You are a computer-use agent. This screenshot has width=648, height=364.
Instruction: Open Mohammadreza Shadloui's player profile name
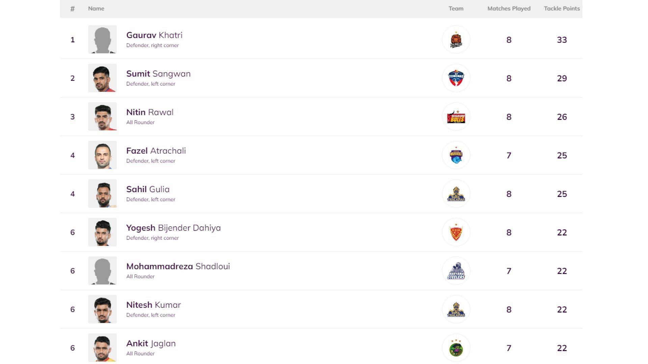point(178,266)
